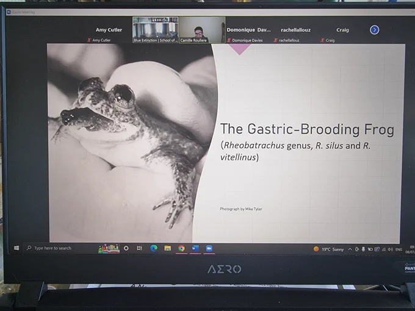Click Amy Cutler's muted microphone icon
Screen dimensions: 415x311
tap(89, 40)
